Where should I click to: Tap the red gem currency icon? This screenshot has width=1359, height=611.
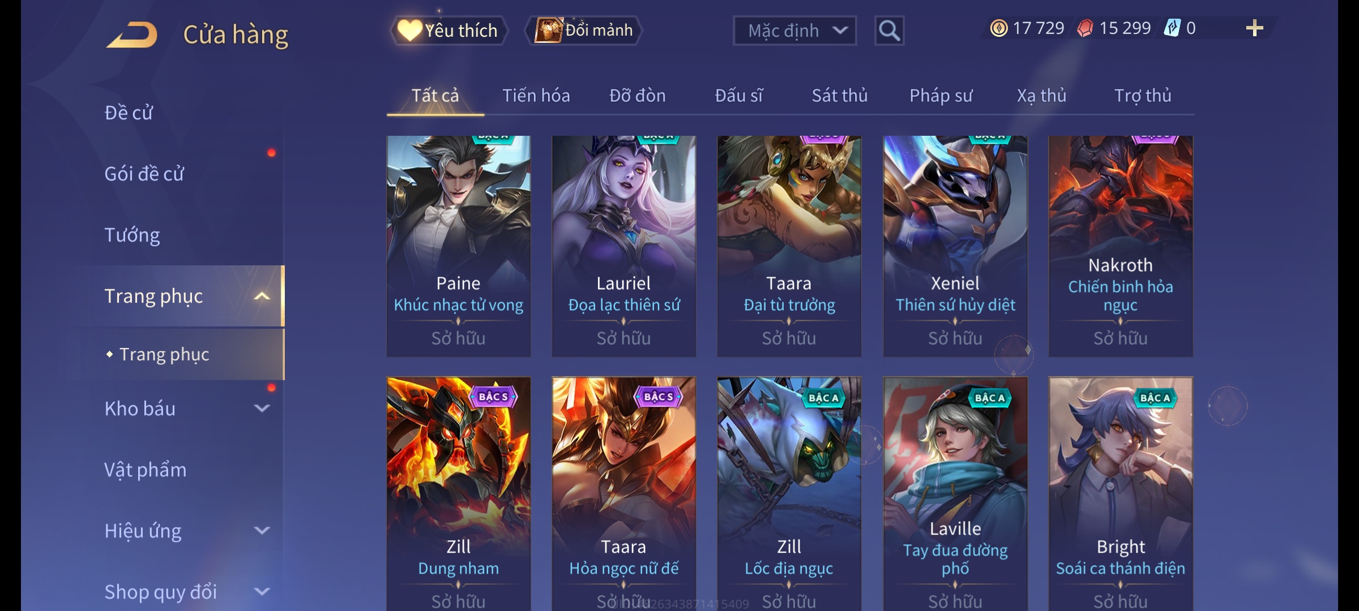[x=1085, y=28]
